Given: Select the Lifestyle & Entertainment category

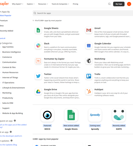Looking at the screenshot, I should pyautogui.click(x=13, y=88).
